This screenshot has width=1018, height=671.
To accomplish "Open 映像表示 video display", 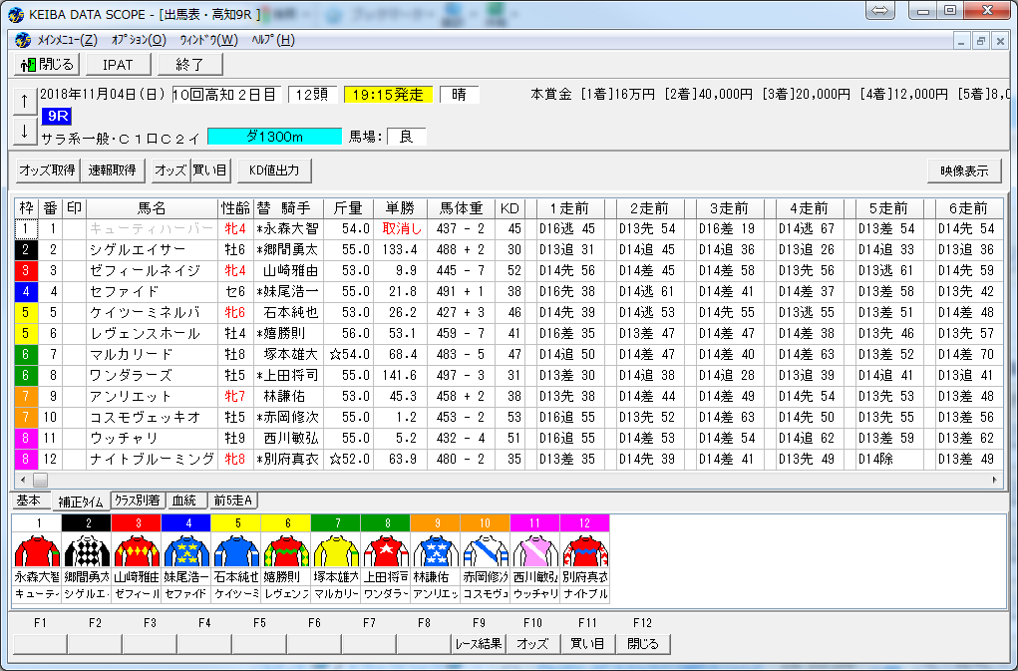I will (964, 170).
